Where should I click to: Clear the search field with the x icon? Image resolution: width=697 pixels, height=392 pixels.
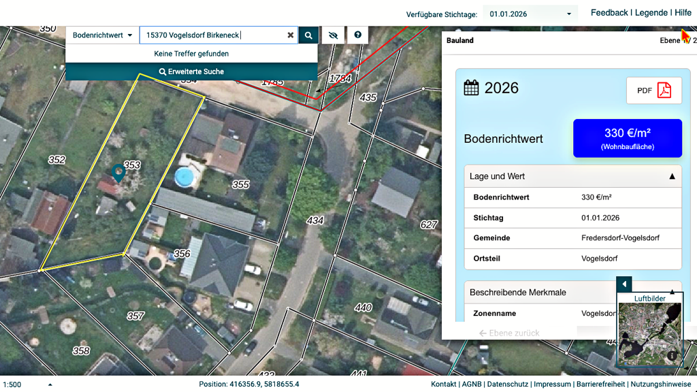pyautogui.click(x=291, y=35)
